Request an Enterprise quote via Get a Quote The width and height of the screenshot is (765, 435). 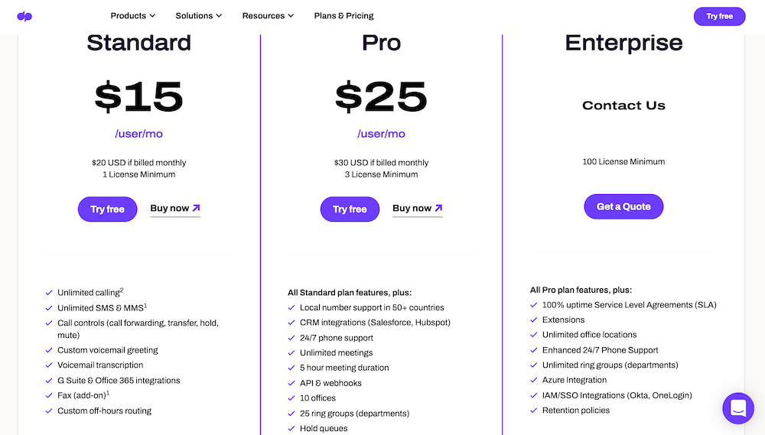click(x=623, y=206)
